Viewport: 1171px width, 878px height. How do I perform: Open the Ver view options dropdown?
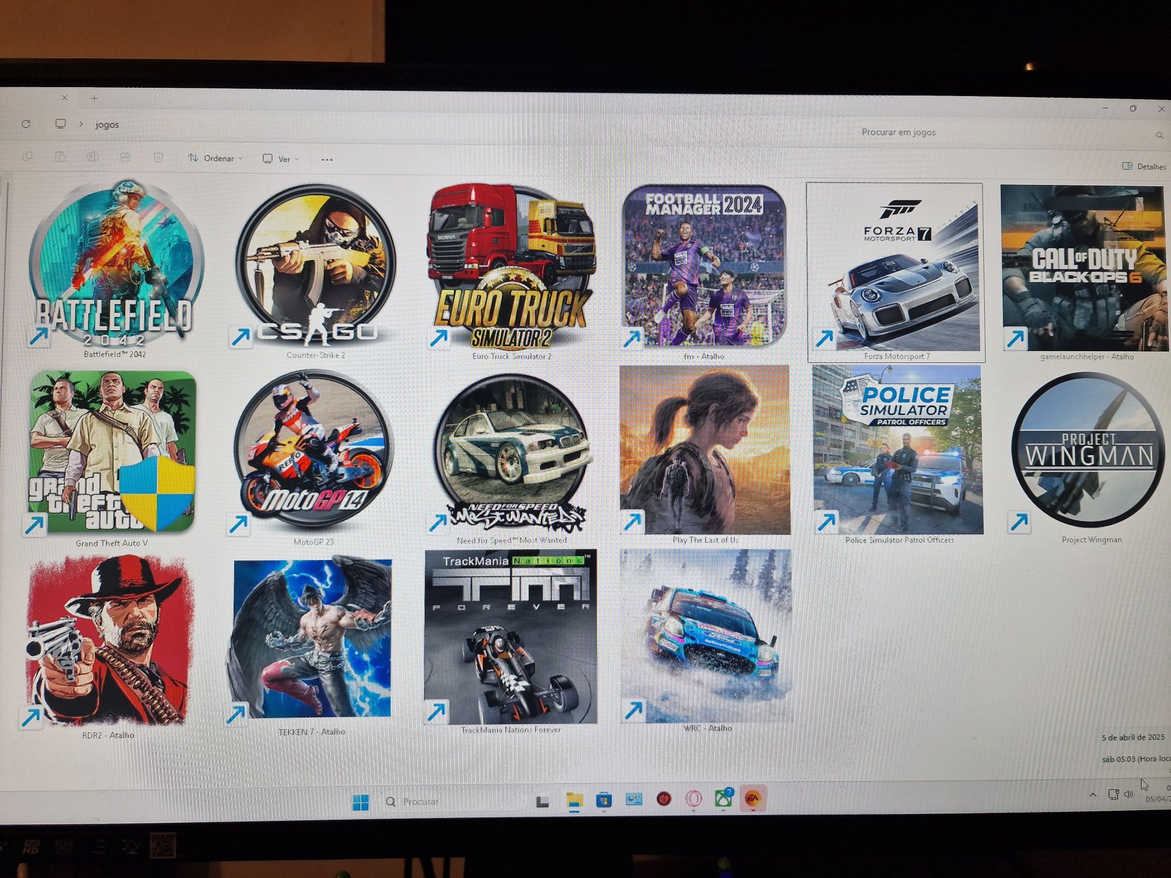tap(281, 159)
